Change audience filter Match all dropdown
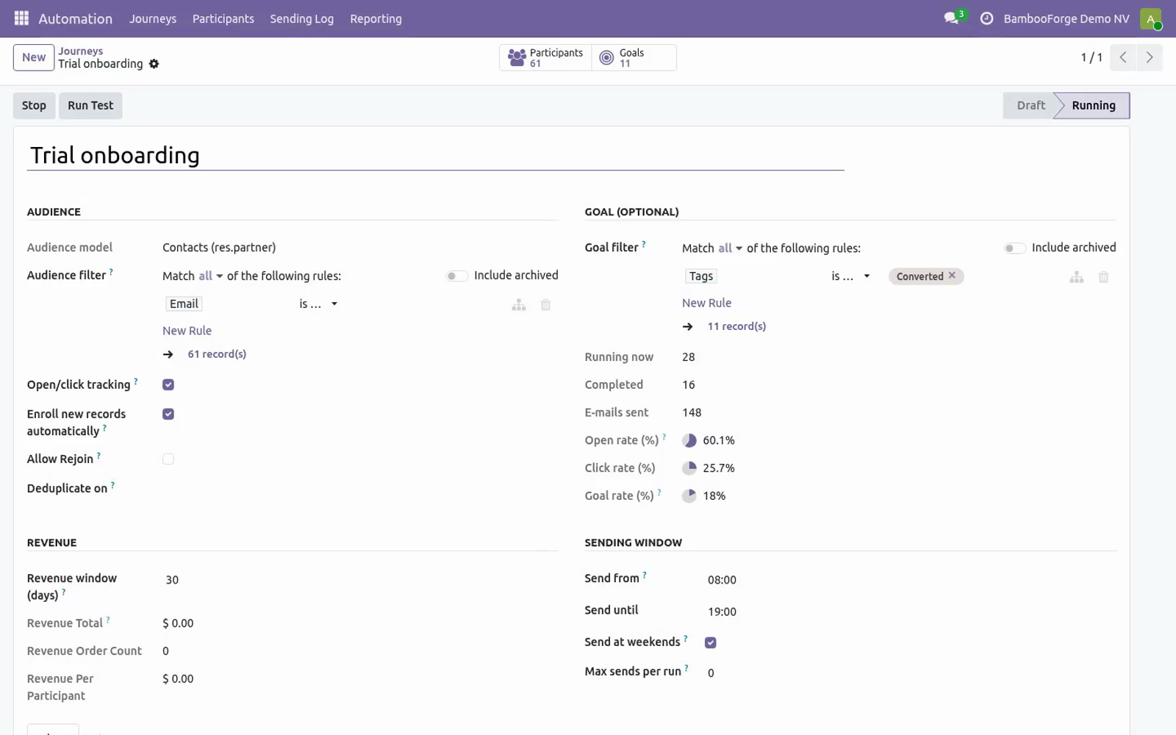 tap(211, 276)
